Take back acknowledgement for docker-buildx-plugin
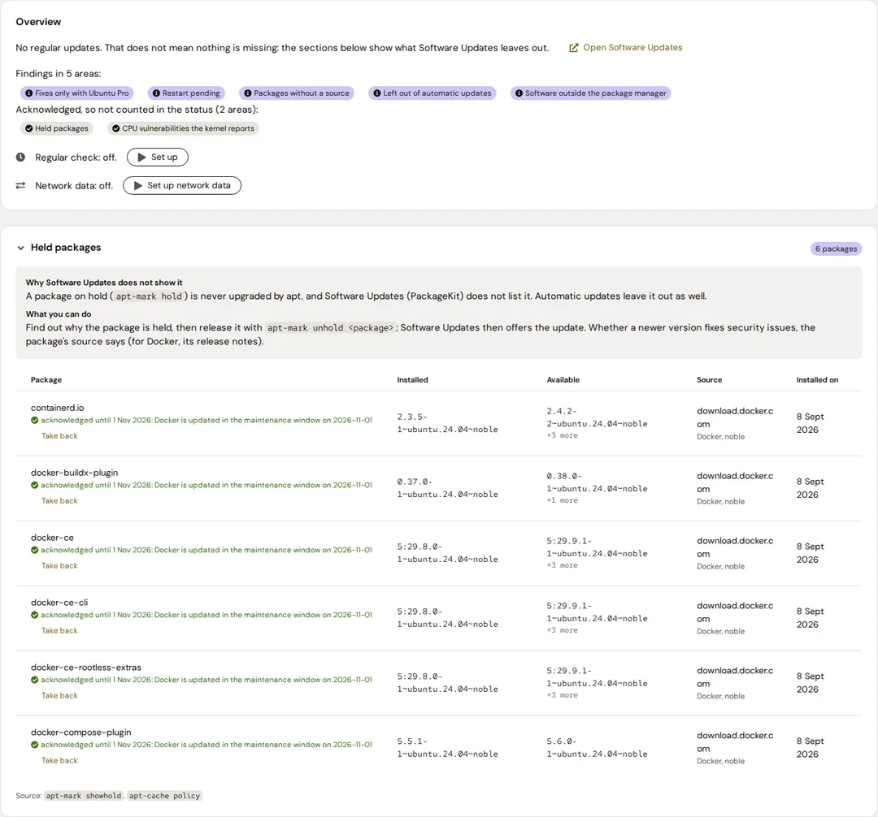Image resolution: width=878 pixels, height=817 pixels. [x=59, y=501]
